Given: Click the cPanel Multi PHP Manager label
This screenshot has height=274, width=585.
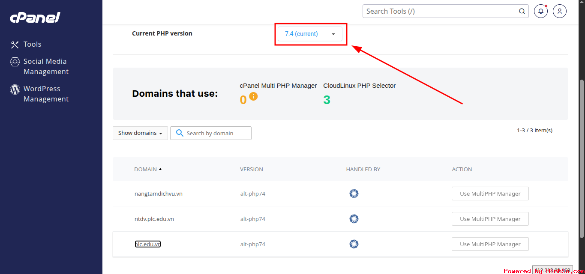Looking at the screenshot, I should 278,86.
